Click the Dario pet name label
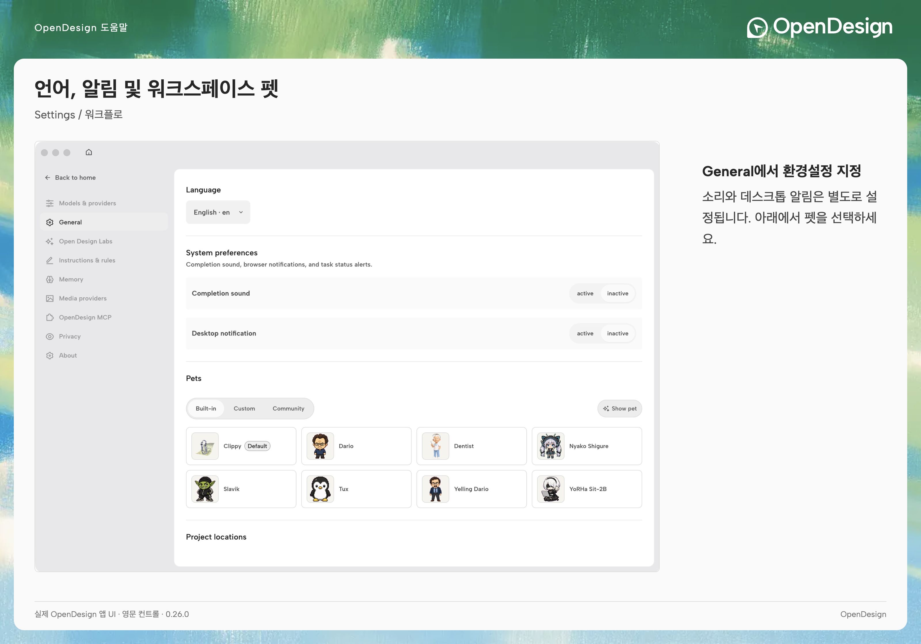 point(346,446)
